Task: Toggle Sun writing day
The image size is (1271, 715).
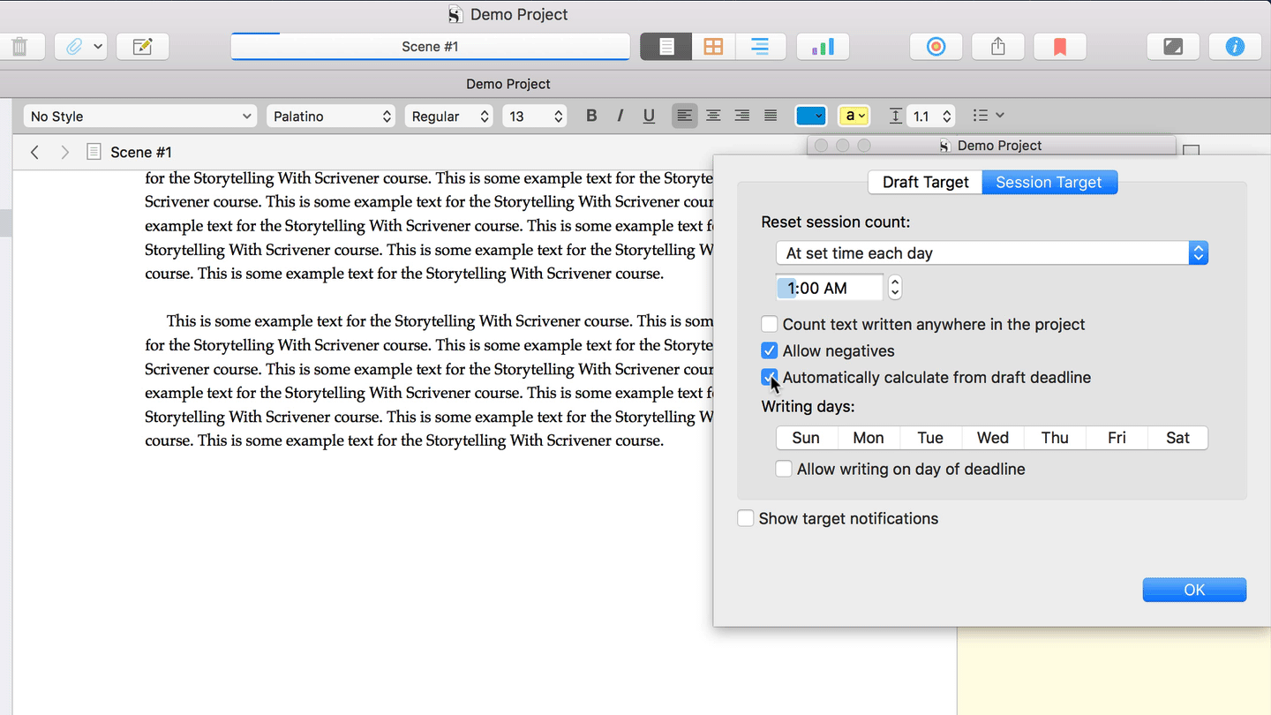Action: click(806, 438)
